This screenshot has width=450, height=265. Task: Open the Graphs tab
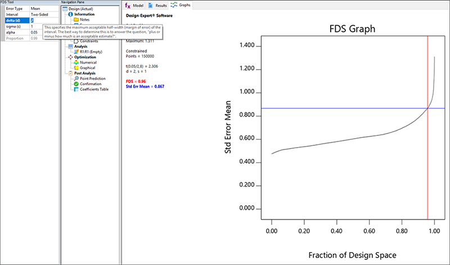coord(181,4)
